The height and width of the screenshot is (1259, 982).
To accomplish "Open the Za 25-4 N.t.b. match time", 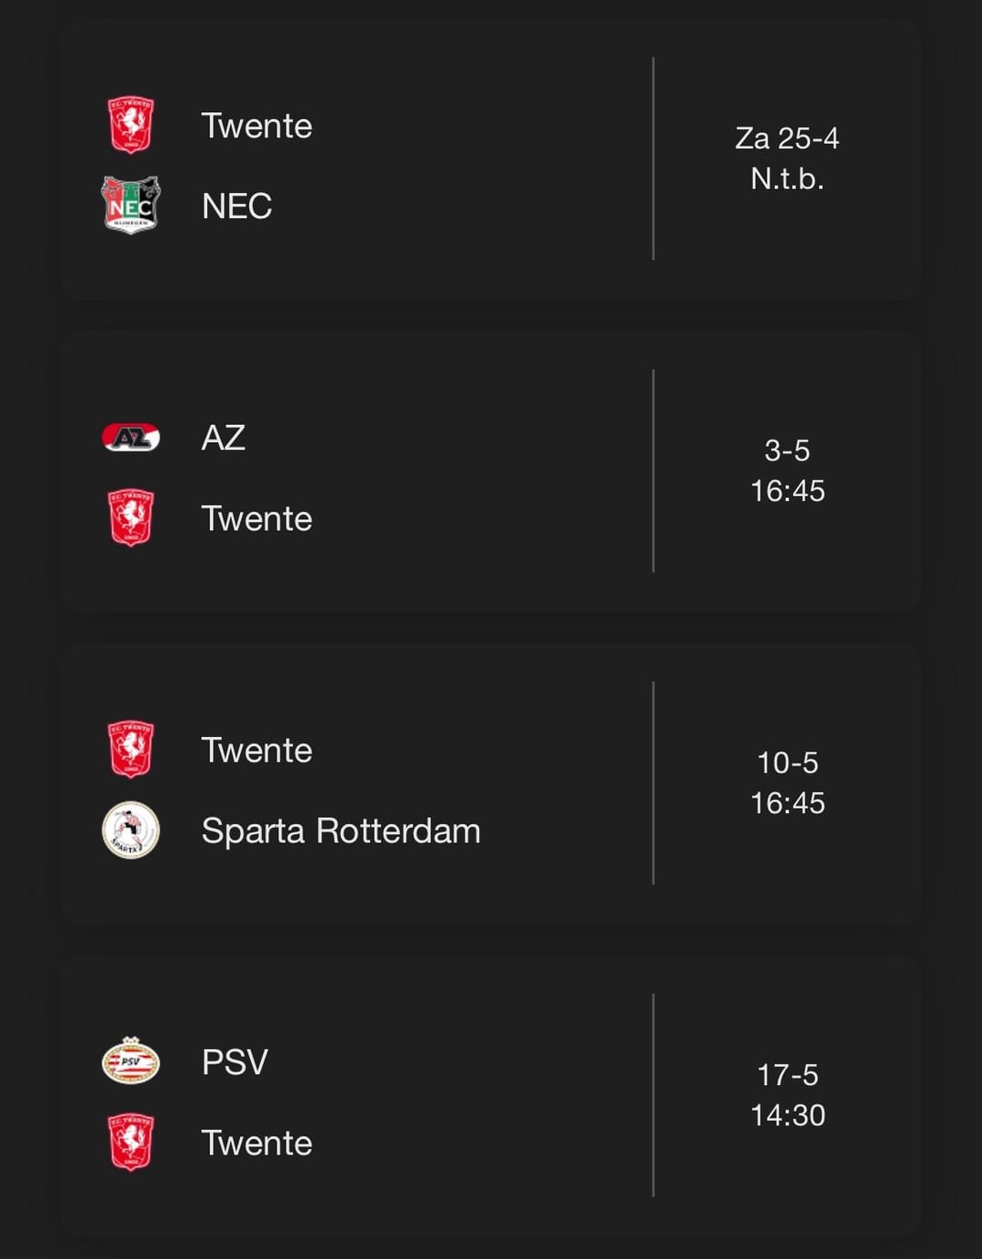I will point(787,158).
